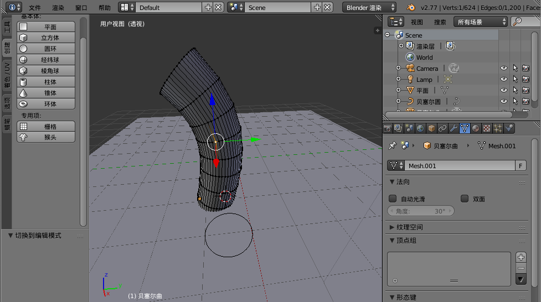The image size is (541, 302).
Task: Open the Blender 渲染 engine dropdown
Action: pos(369,8)
